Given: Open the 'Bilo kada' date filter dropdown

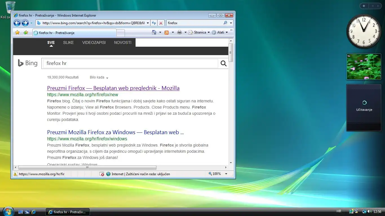Looking at the screenshot, I should [99, 77].
